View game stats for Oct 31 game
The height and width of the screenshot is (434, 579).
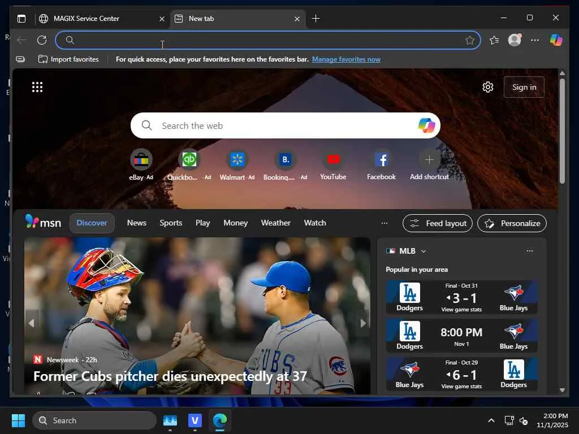click(461, 309)
